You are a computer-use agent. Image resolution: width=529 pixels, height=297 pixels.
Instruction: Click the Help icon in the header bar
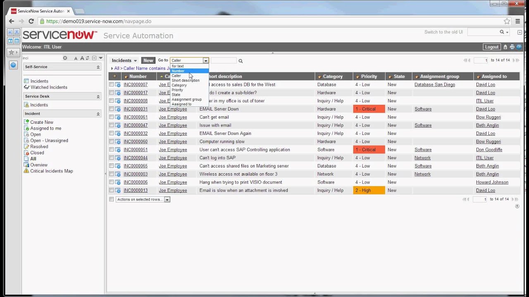pos(519,47)
